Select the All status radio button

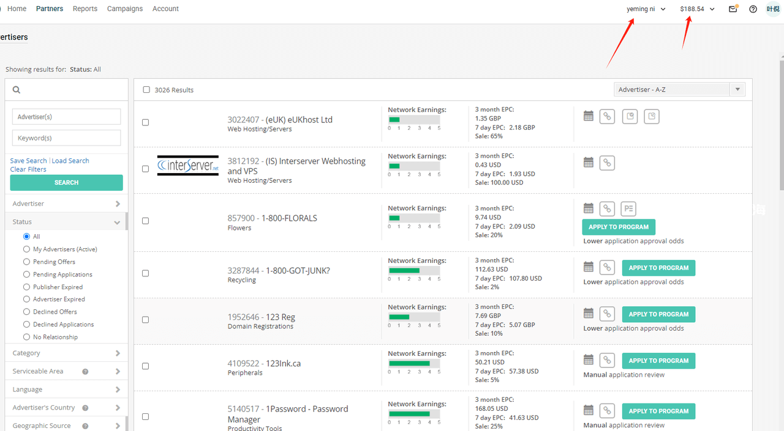click(x=26, y=237)
